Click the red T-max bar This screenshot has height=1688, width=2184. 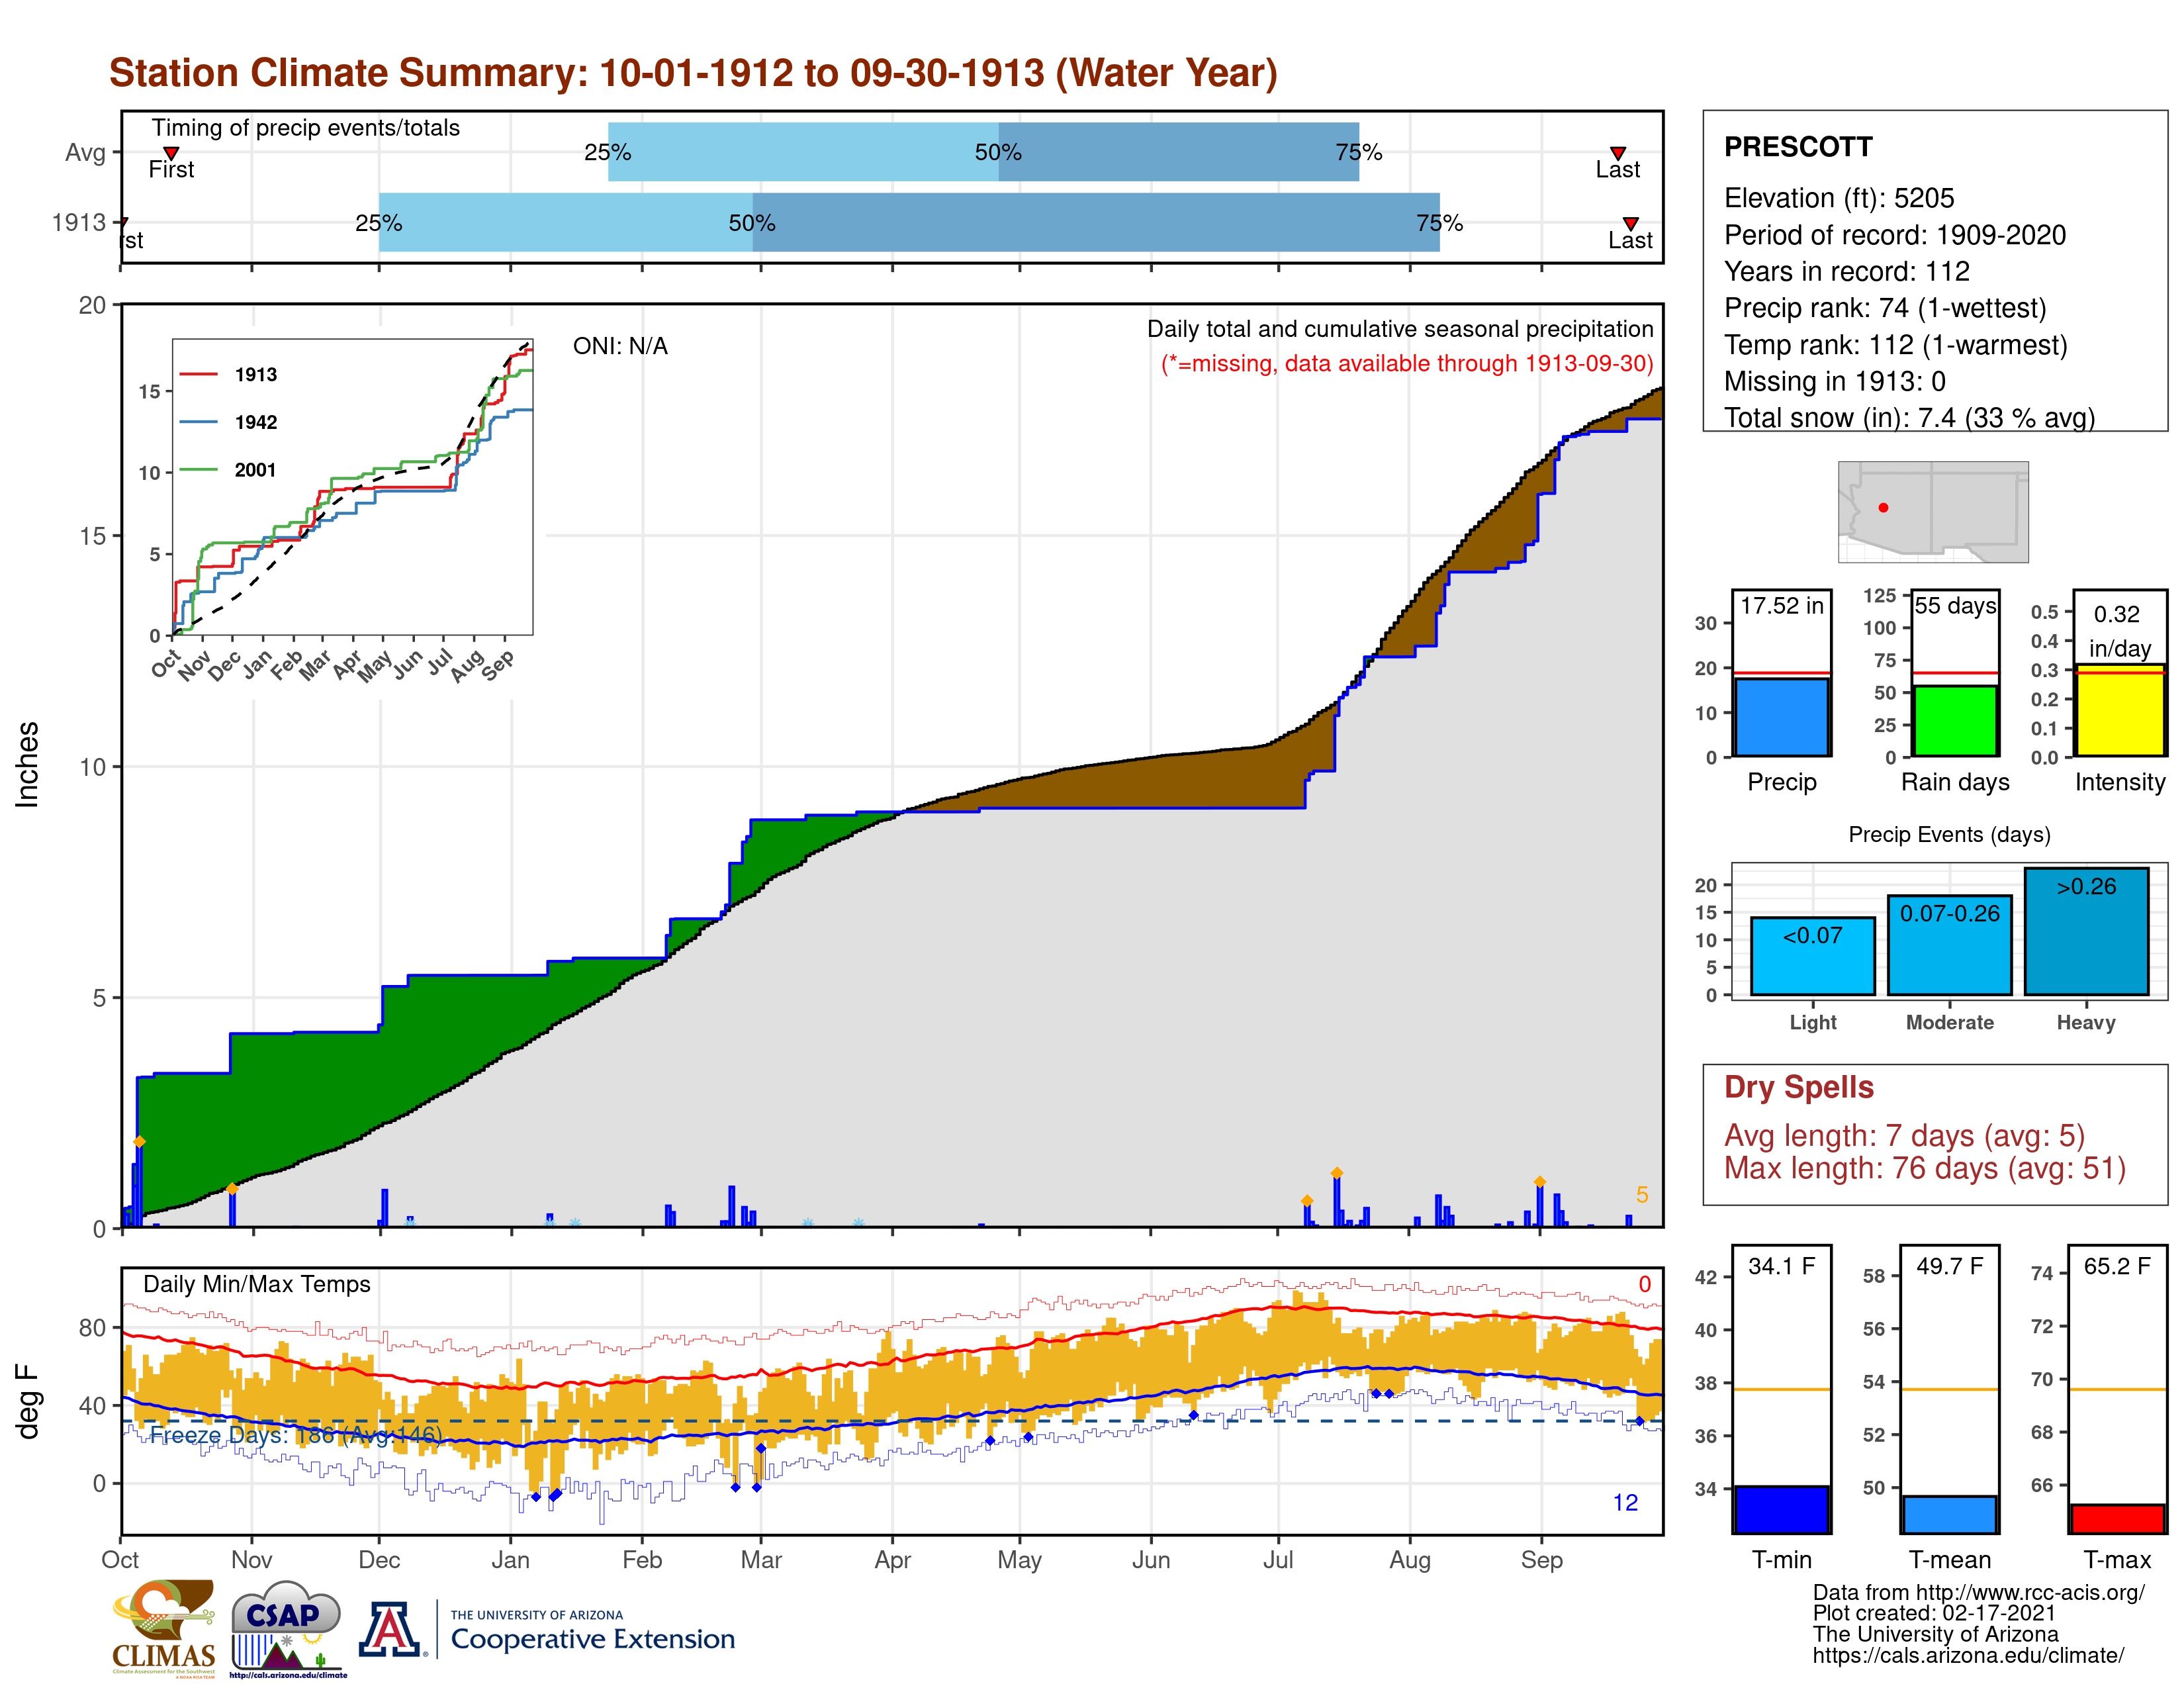2117,1519
